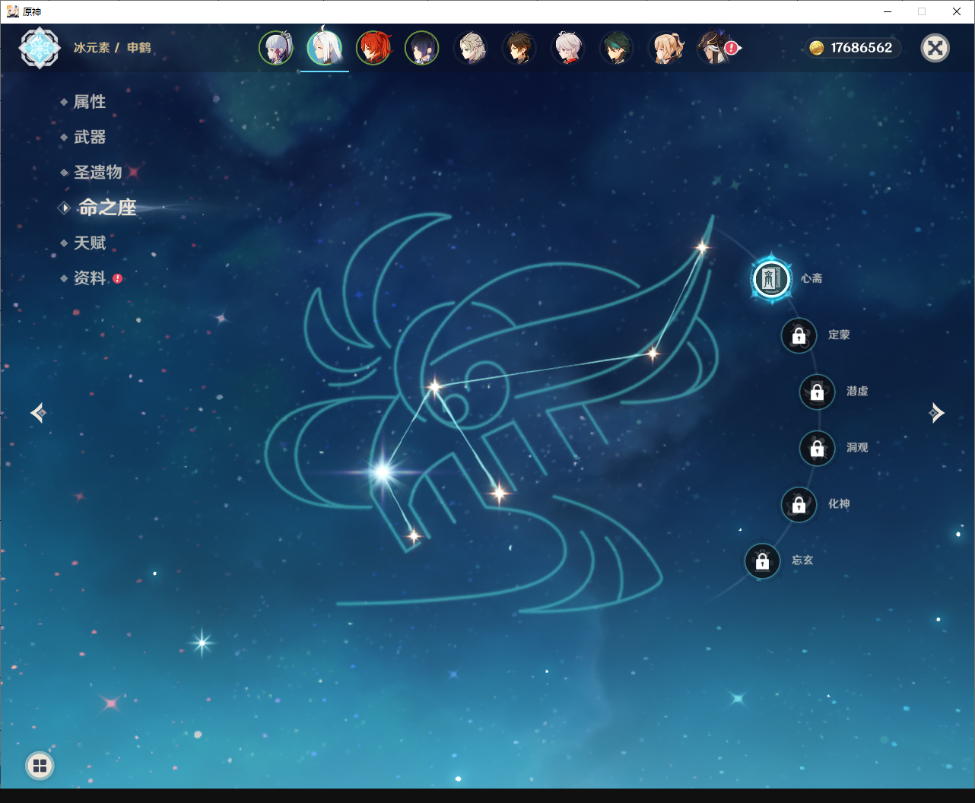Switch to Yoimiya's blonde ponytail portrait
This screenshot has height=803, width=975.
665,48
